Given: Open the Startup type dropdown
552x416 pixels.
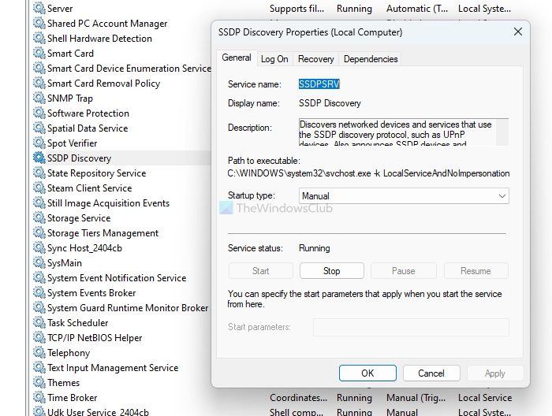Looking at the screenshot, I should [x=403, y=195].
